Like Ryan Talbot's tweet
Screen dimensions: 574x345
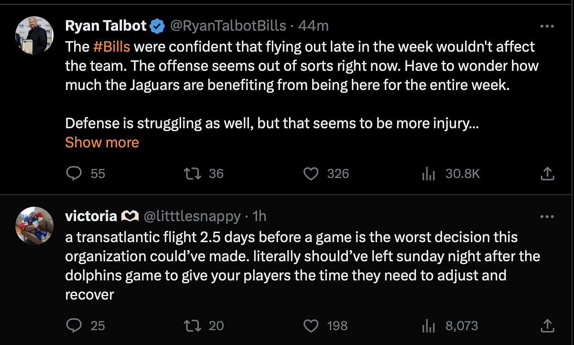point(311,173)
